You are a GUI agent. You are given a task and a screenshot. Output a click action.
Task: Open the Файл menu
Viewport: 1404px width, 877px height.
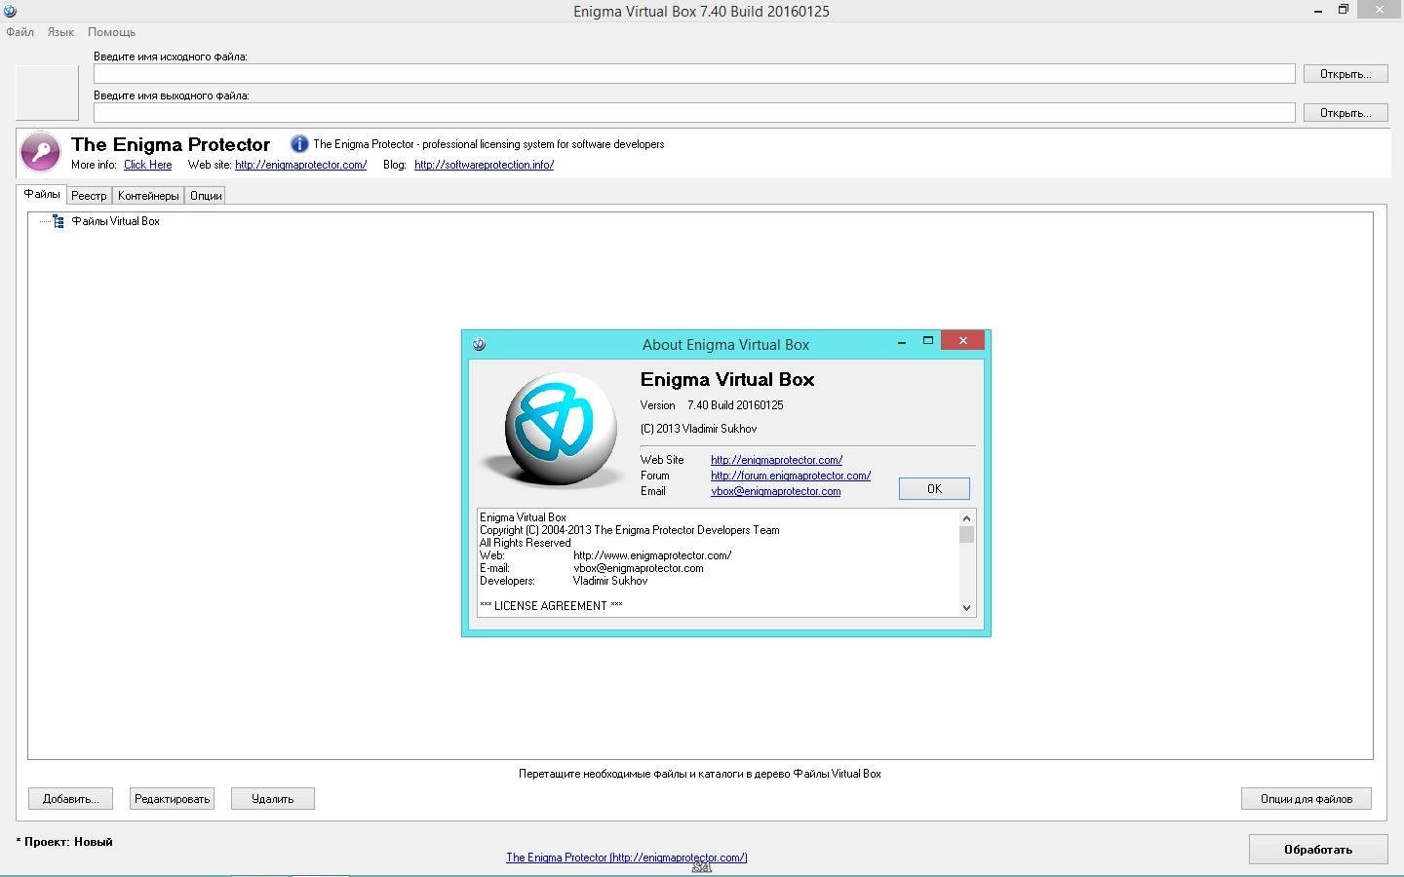pos(19,32)
